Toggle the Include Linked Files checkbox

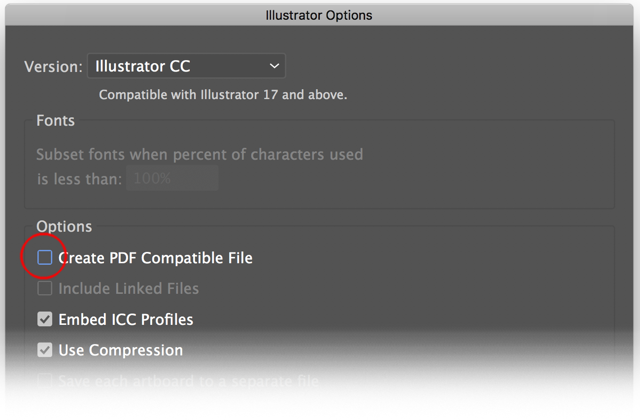pyautogui.click(x=45, y=288)
